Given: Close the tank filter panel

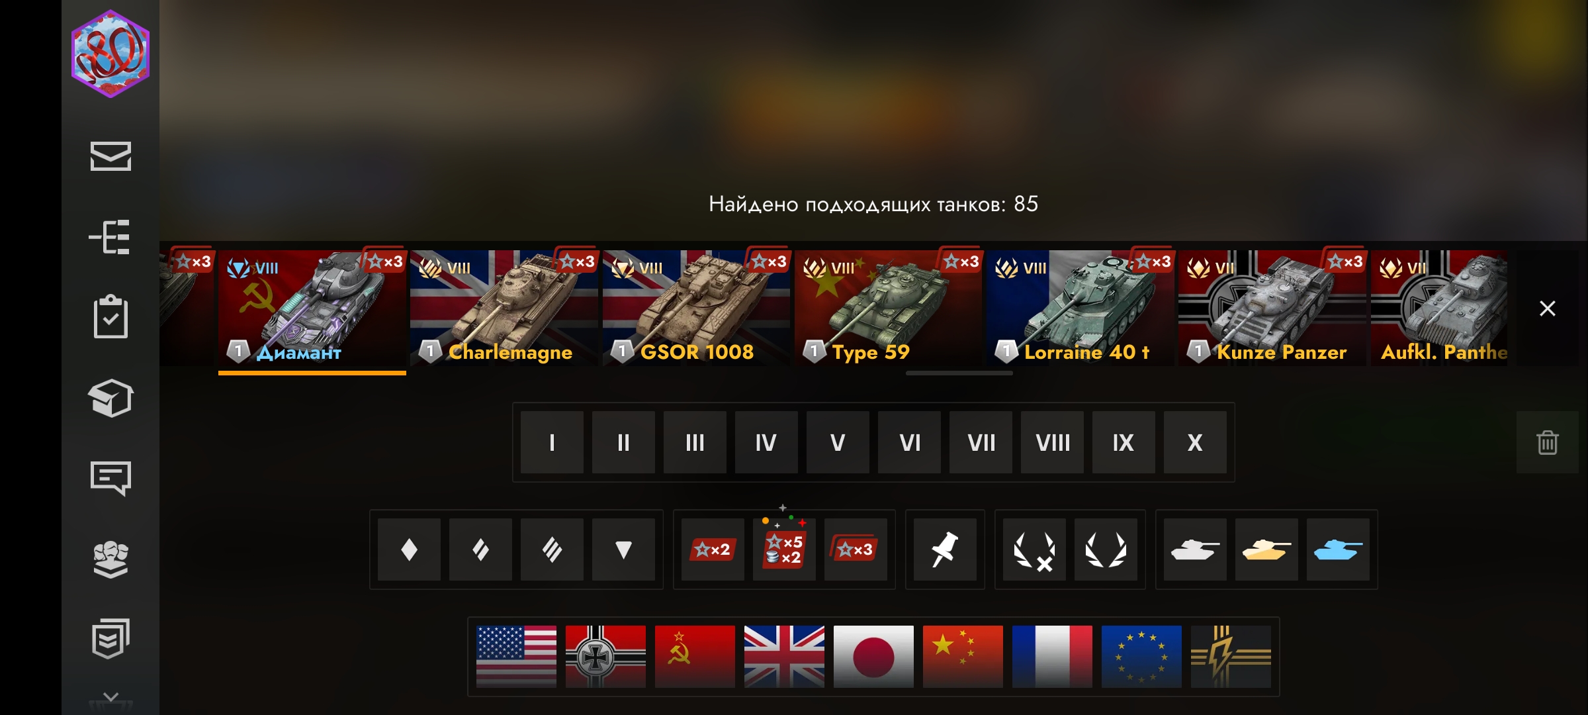Looking at the screenshot, I should coord(1547,309).
